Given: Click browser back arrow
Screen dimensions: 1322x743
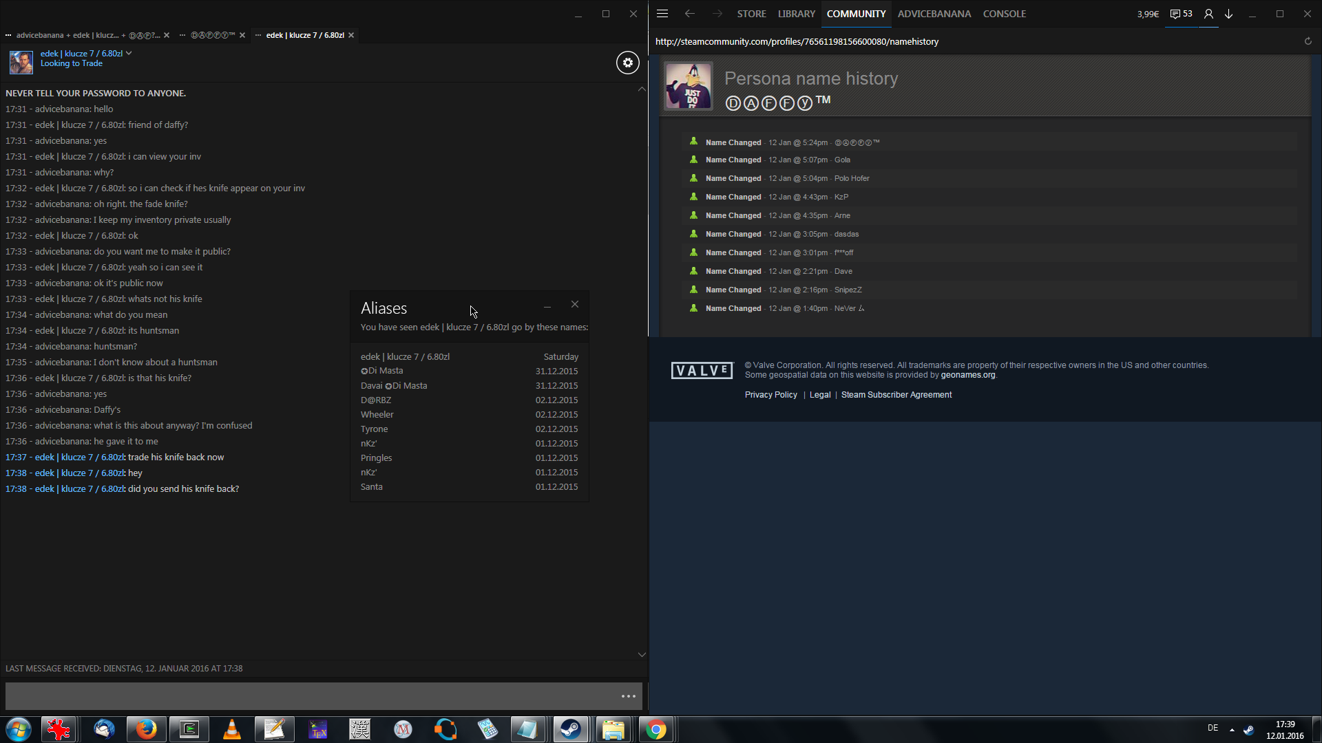Looking at the screenshot, I should pyautogui.click(x=689, y=14).
